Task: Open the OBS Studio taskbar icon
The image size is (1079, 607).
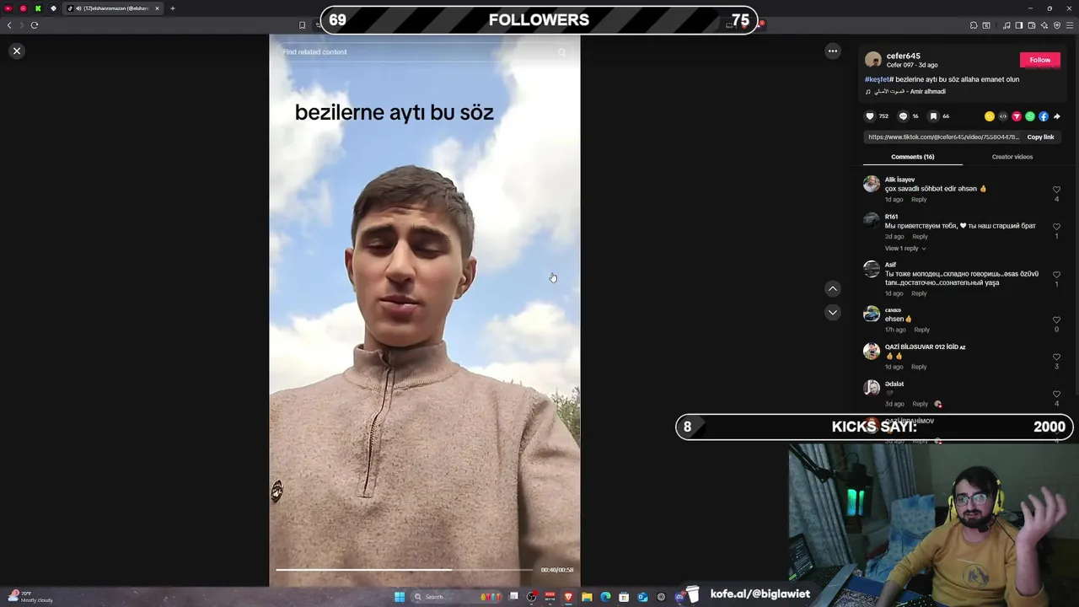Action: [531, 597]
